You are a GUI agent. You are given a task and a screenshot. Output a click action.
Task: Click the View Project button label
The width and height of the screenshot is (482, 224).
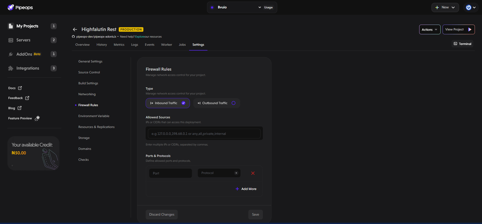pos(455,29)
